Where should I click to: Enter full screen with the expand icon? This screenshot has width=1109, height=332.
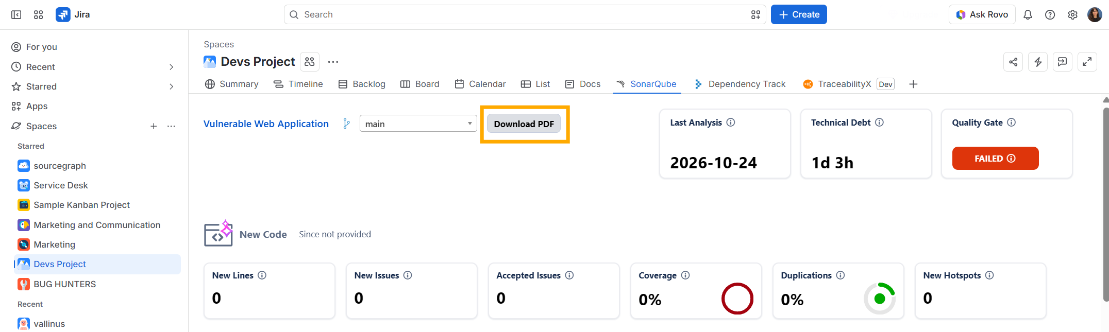[1087, 62]
